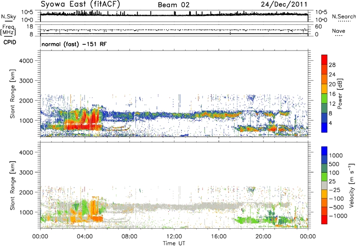
Task: Click the '20:00' time axis tick label
Action: 263,237
